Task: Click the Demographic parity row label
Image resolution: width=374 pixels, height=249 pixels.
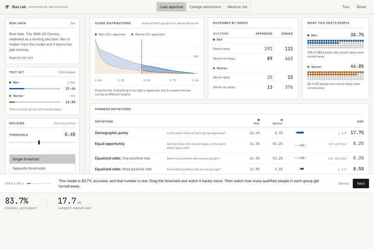Action: (x=111, y=133)
